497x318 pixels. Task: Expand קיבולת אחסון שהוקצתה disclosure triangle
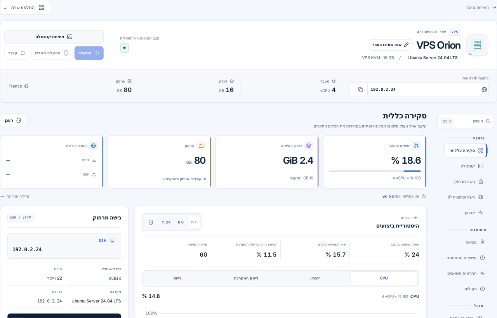pyautogui.click(x=205, y=179)
